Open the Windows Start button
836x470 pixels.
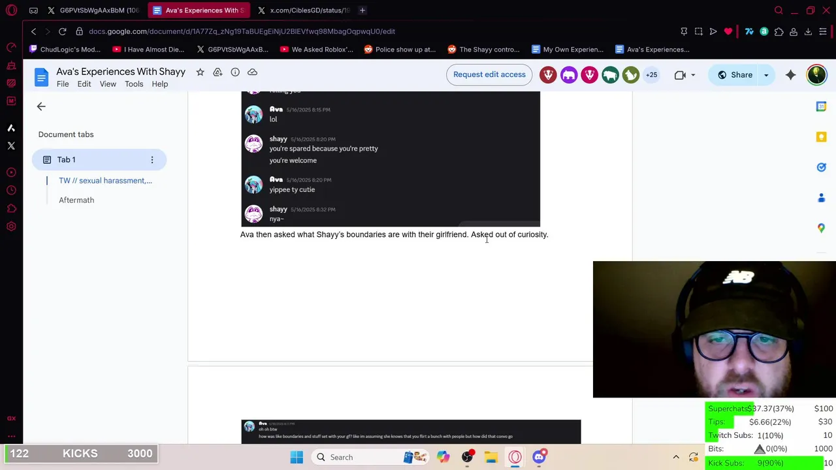pyautogui.click(x=297, y=458)
